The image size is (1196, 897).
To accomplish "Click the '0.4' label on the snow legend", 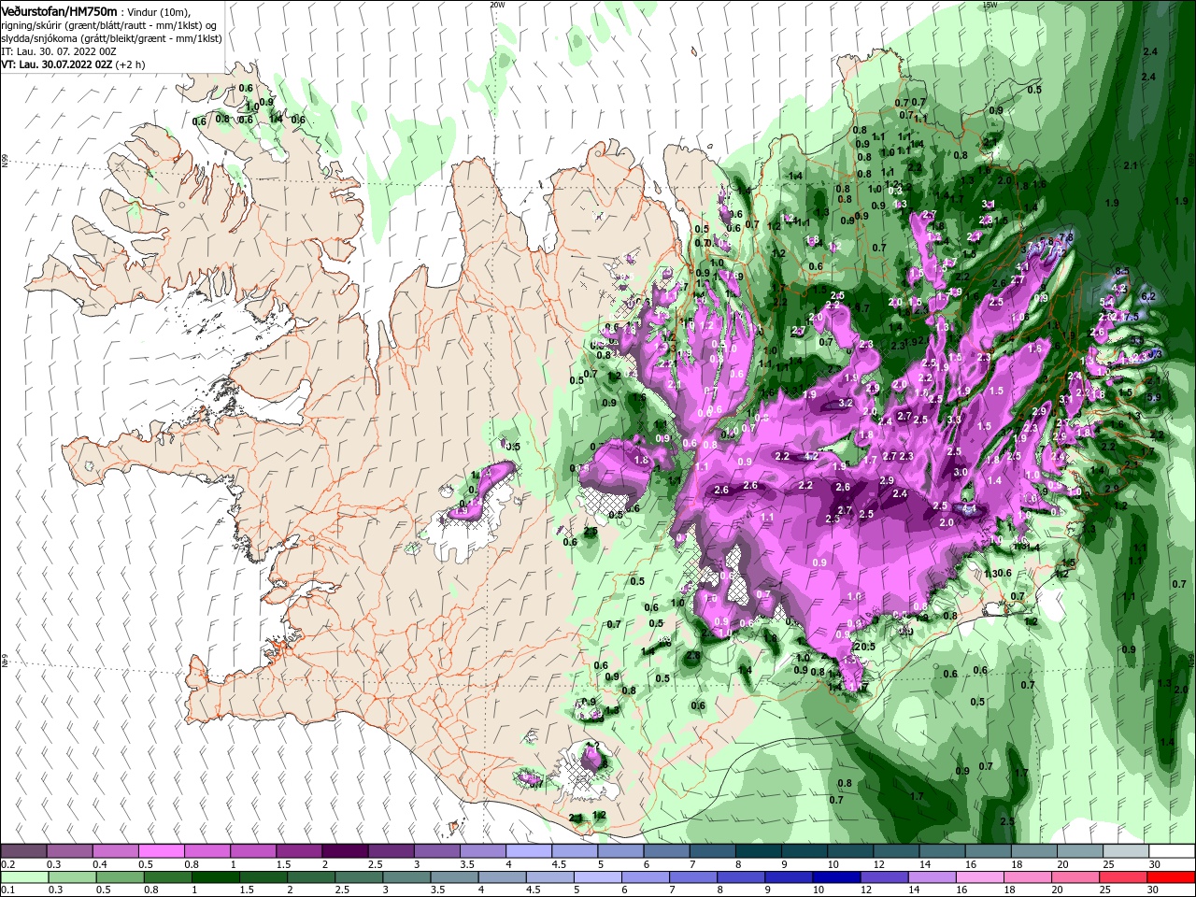I will click(x=99, y=864).
